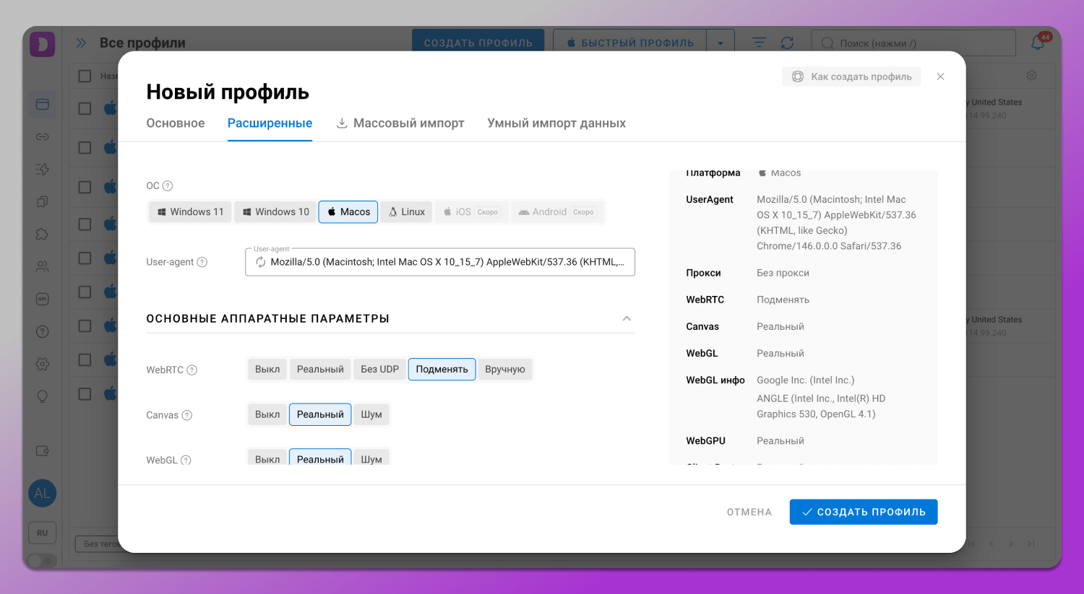The width and height of the screenshot is (1084, 594).
Task: Click the help icon beside Canvas label
Action: [x=187, y=415]
